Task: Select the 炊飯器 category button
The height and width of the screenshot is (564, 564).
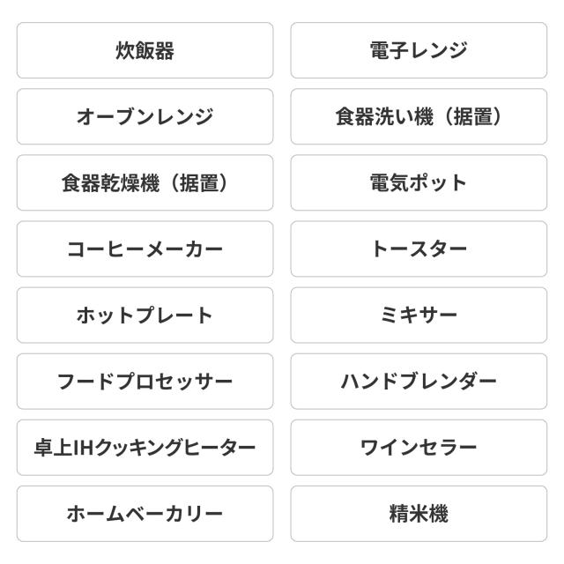Action: point(145,50)
